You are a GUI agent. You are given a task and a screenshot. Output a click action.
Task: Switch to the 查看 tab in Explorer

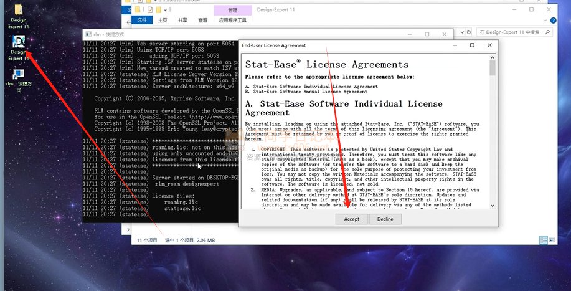[202, 21]
